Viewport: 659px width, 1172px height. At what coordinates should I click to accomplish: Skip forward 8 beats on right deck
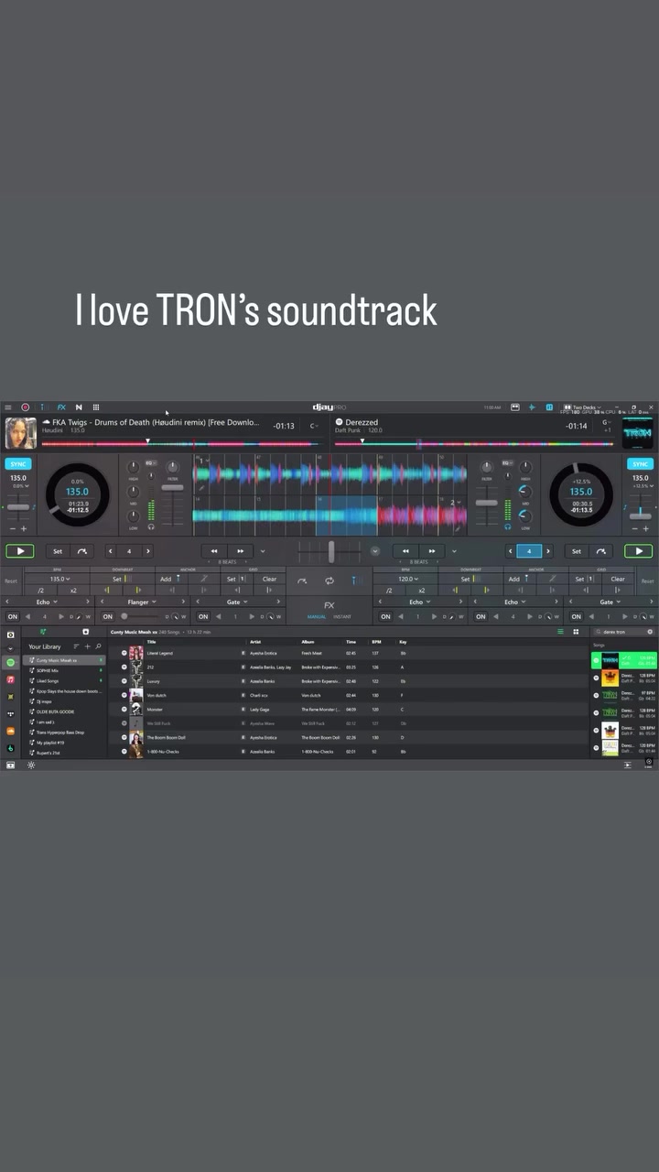[432, 551]
